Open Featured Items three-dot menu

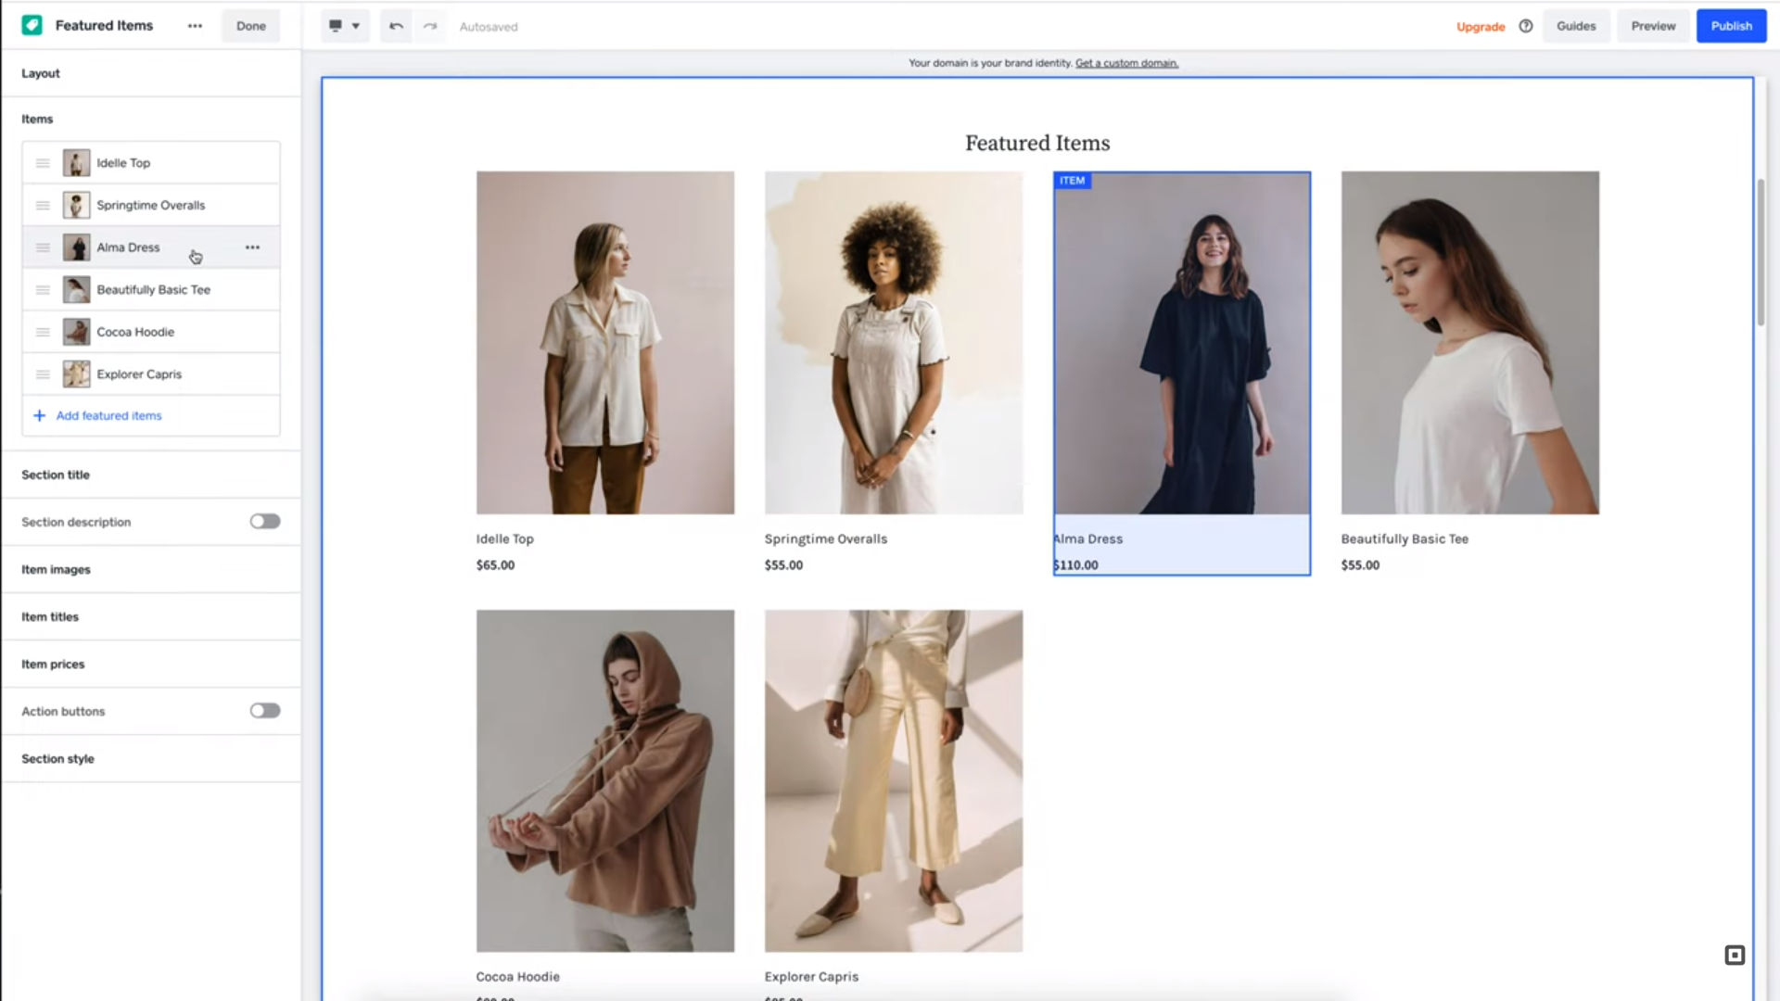(x=195, y=26)
